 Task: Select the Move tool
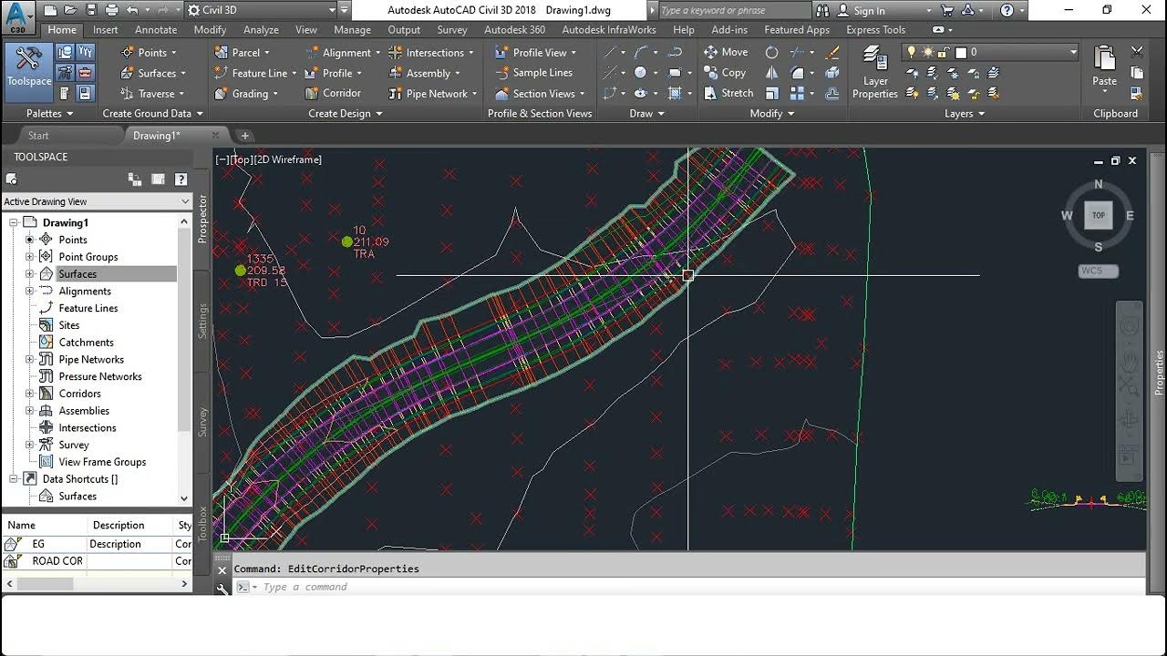pyautogui.click(x=726, y=53)
